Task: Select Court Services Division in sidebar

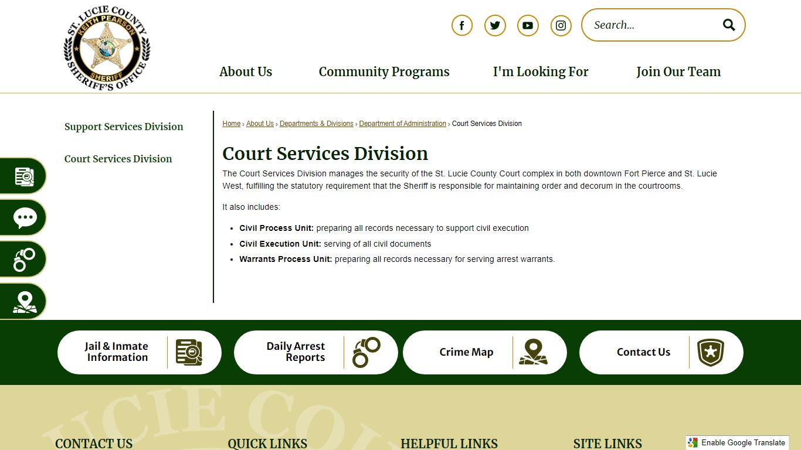Action: [x=118, y=159]
